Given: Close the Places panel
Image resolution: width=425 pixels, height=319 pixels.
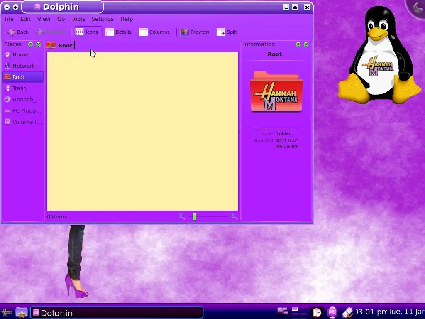Looking at the screenshot, I should (x=39, y=44).
